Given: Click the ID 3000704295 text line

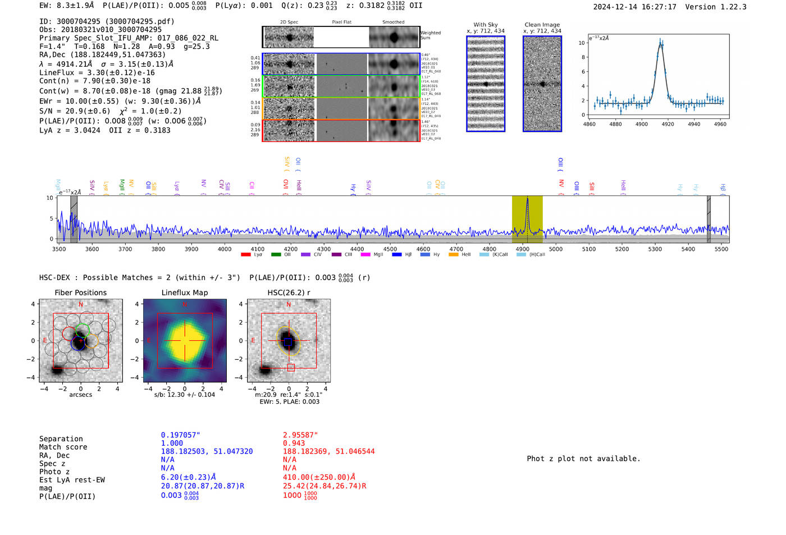Looking at the screenshot, I should pos(107,21).
